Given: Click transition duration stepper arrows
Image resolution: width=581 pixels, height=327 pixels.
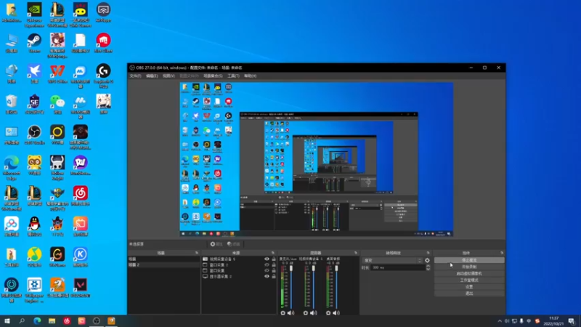Looking at the screenshot, I should 428,267.
